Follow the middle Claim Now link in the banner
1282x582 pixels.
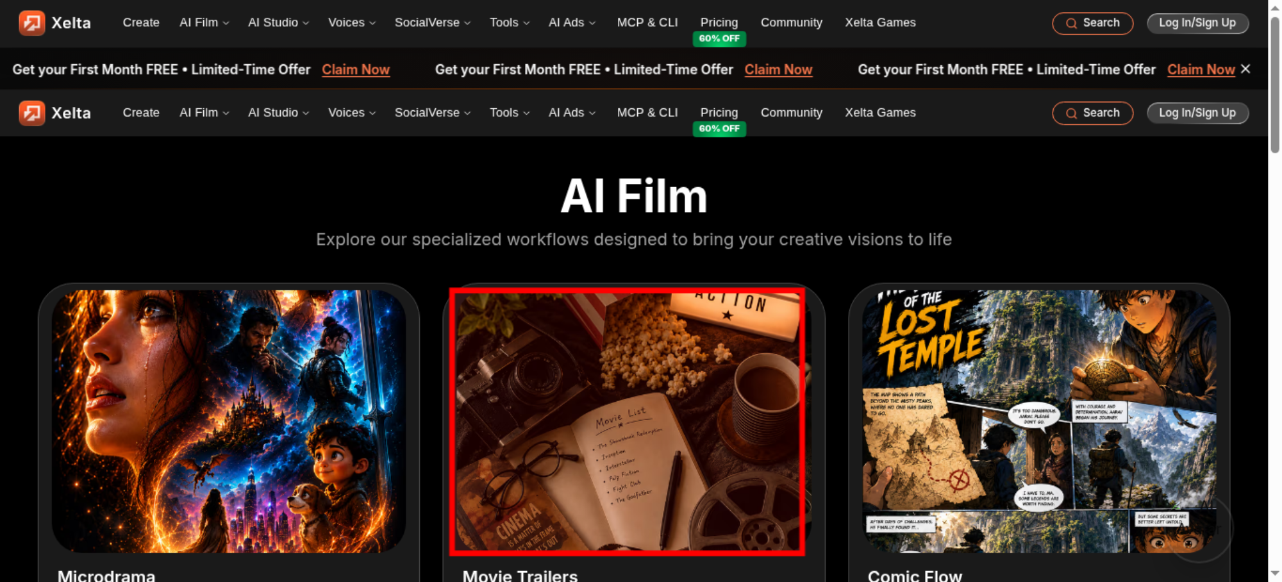[778, 69]
